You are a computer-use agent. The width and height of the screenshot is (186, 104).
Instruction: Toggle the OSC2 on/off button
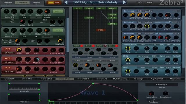point(58,12)
